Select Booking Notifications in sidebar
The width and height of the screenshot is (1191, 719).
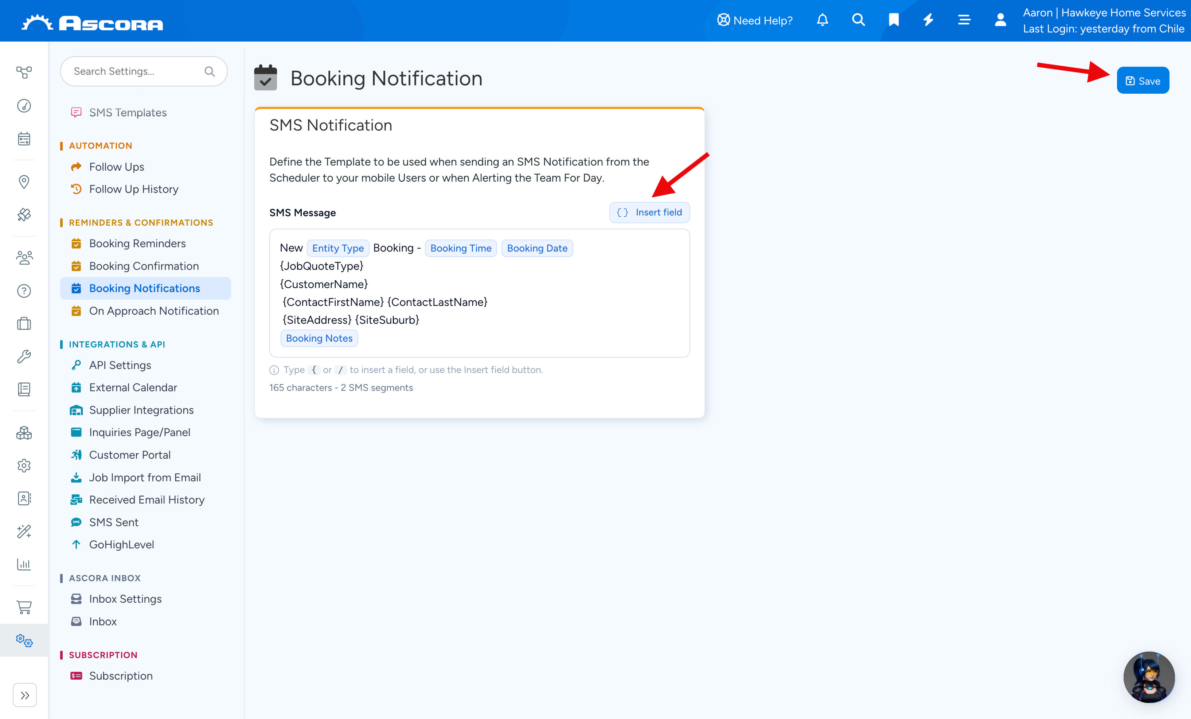pyautogui.click(x=145, y=288)
